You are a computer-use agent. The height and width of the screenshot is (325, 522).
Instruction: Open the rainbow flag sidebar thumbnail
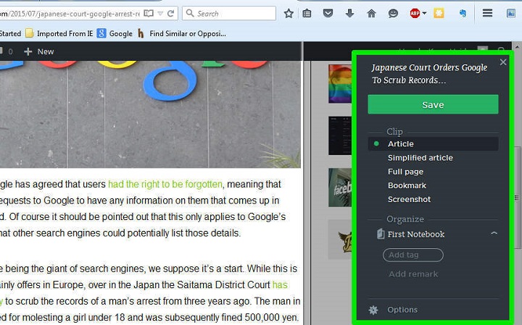tap(340, 84)
